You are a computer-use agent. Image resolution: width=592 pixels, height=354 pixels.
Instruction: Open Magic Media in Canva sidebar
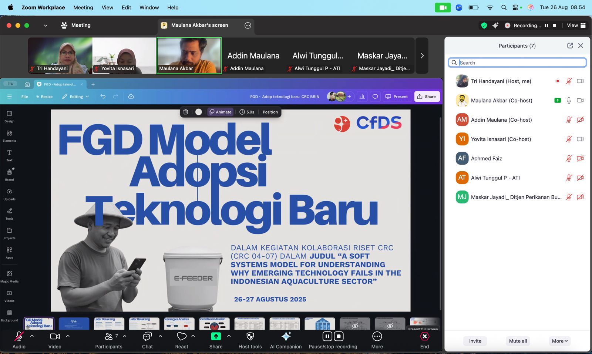pos(9,276)
